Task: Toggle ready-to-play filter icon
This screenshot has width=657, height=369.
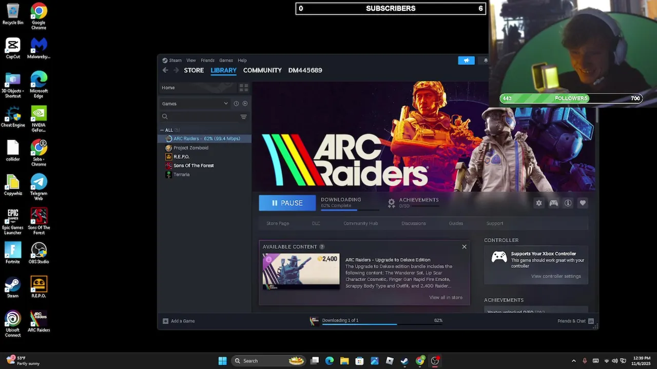Action: pos(245,104)
